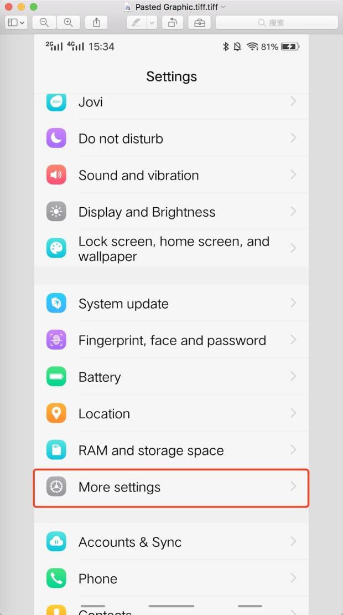Image resolution: width=343 pixels, height=615 pixels.
Task: Click the zoom out magnifier button
Action: pyautogui.click(x=44, y=22)
